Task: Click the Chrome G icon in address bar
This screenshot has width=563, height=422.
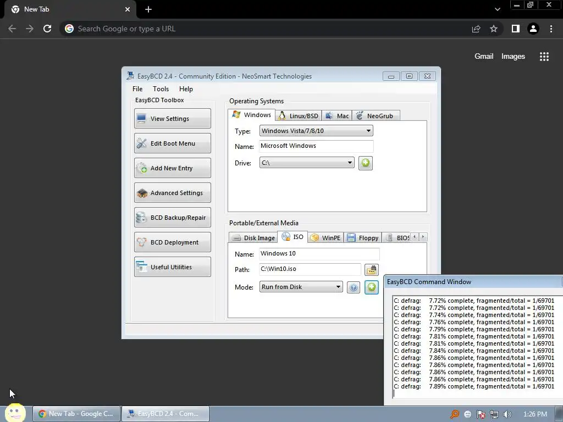Action: coord(69,29)
